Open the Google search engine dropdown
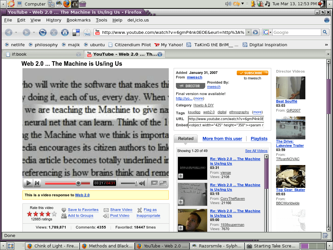The image size is (333, 250). pyautogui.click(x=267, y=32)
